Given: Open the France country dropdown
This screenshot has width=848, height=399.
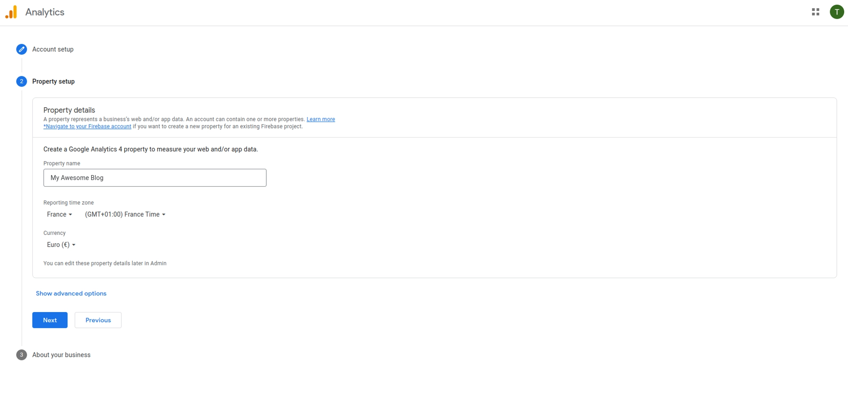Looking at the screenshot, I should pos(59,215).
